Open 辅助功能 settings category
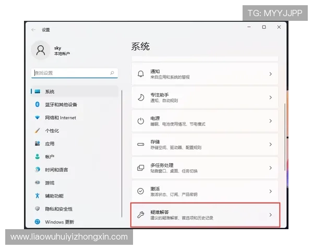The height and width of the screenshot is (250, 313). coord(54,196)
